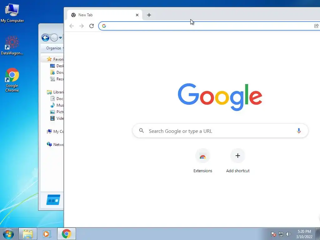Reload the current Chrome page

[92, 26]
